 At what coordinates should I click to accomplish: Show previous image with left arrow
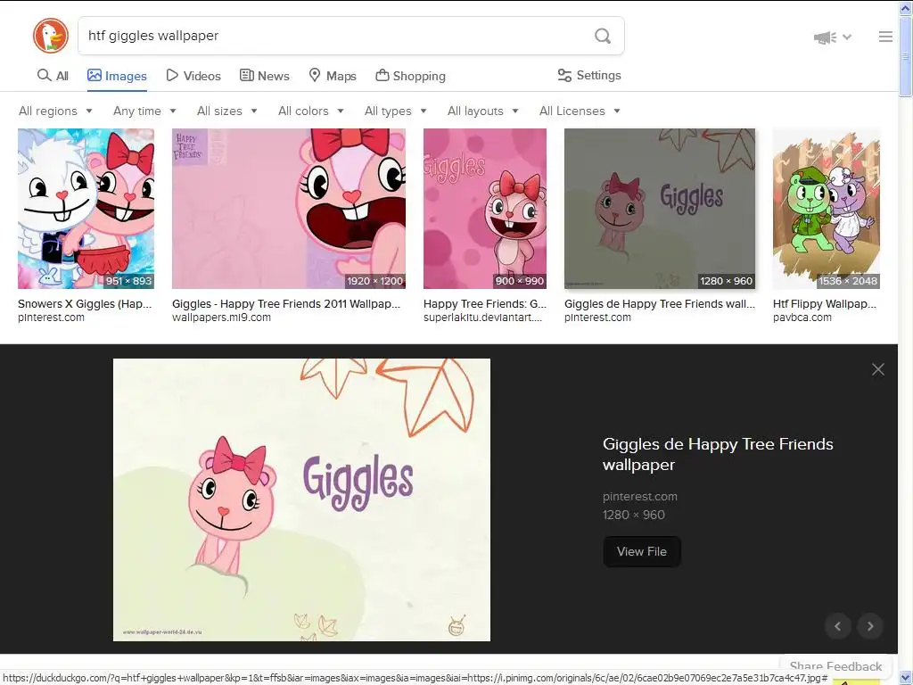pyautogui.click(x=838, y=626)
